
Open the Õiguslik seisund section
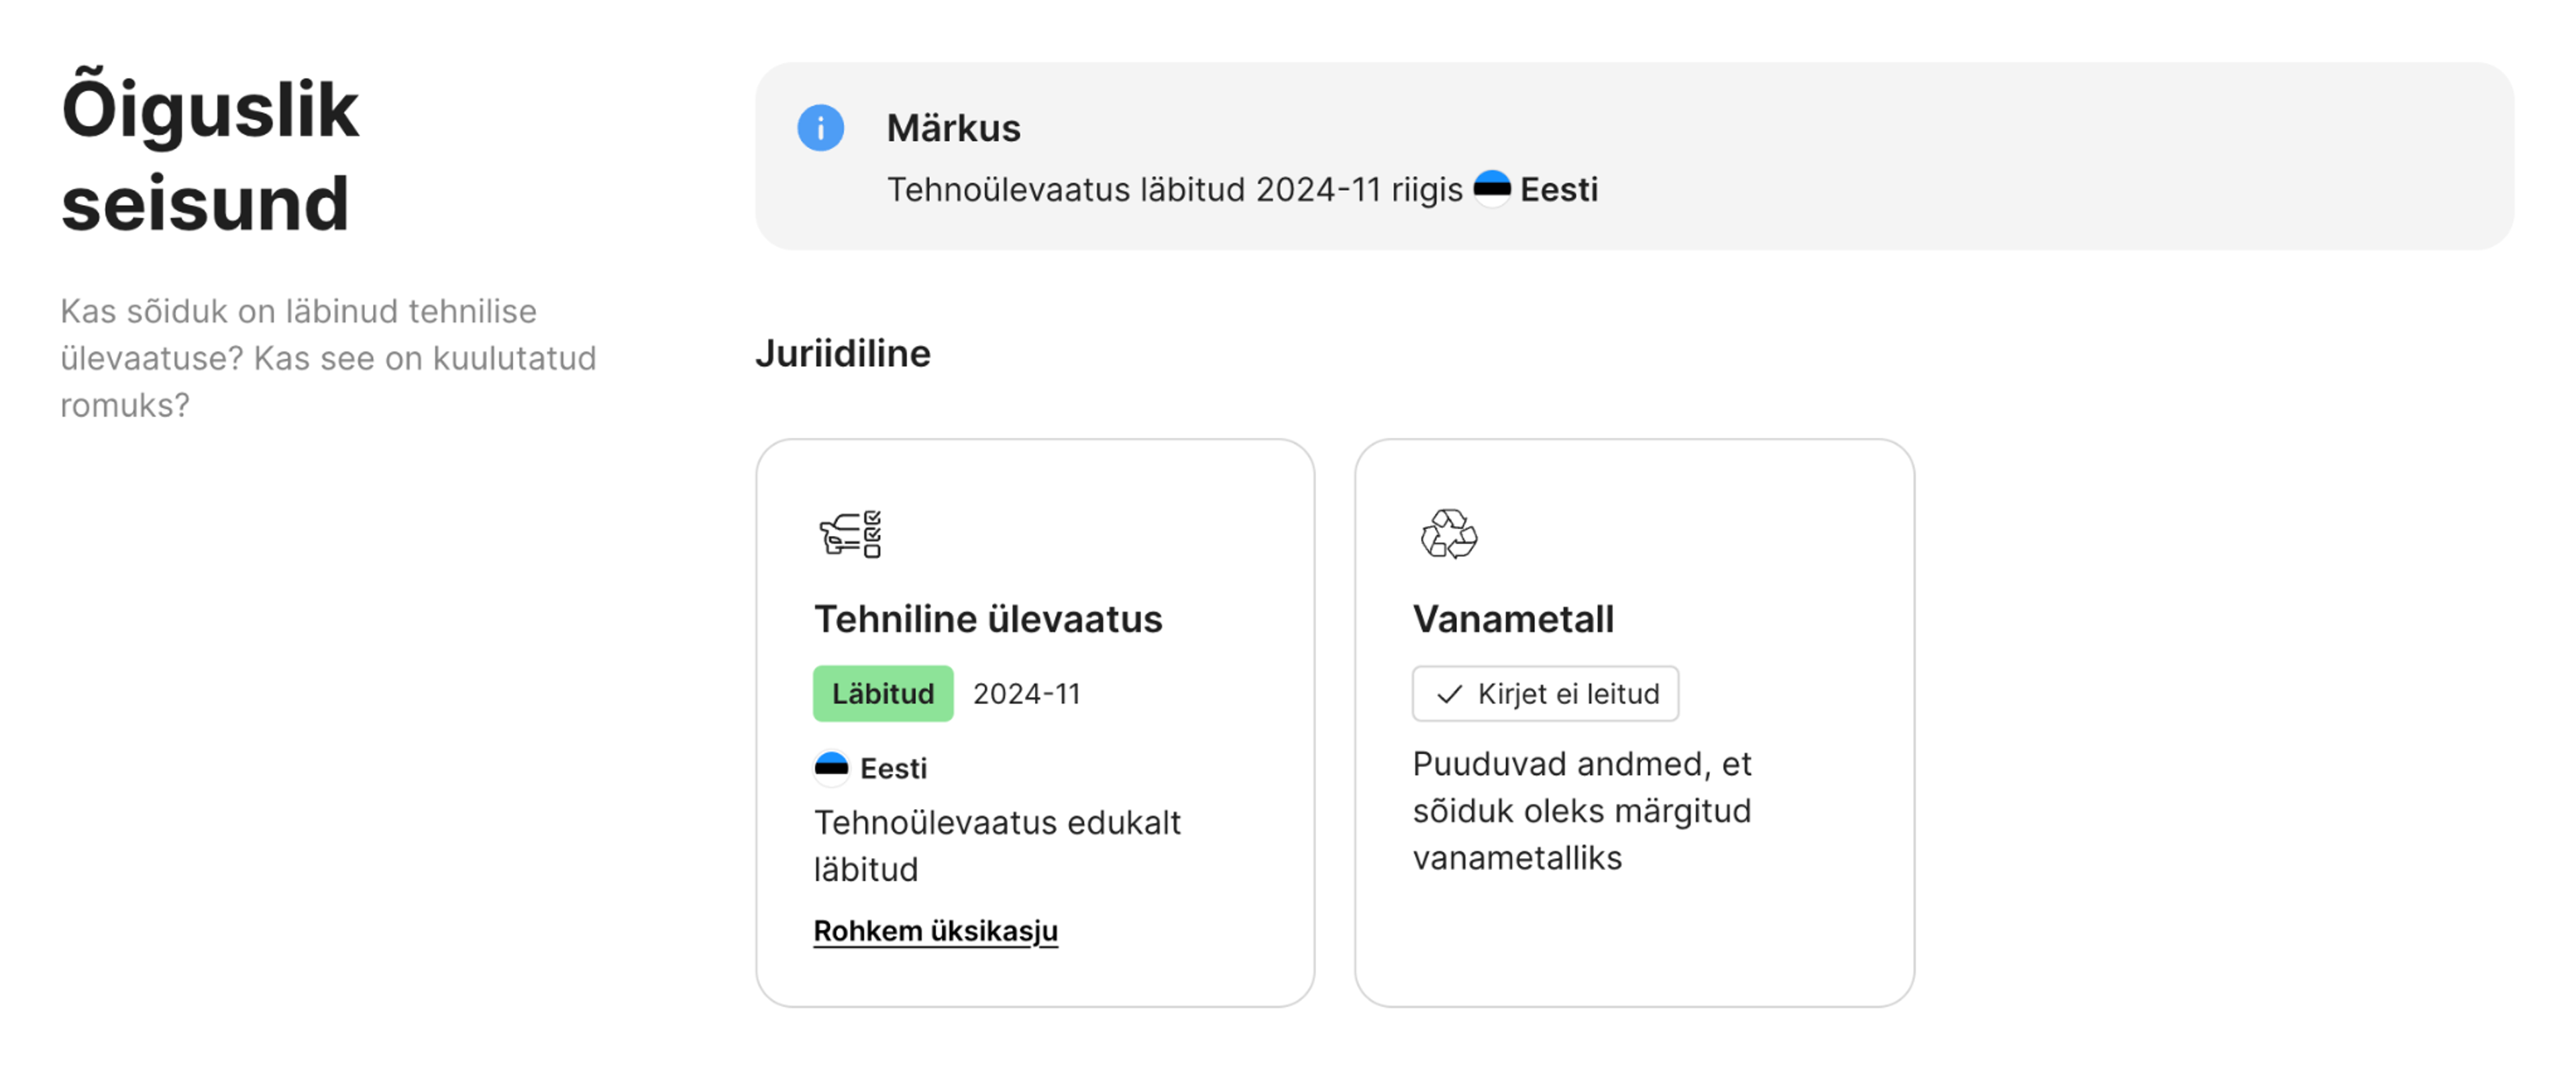pyautogui.click(x=209, y=155)
